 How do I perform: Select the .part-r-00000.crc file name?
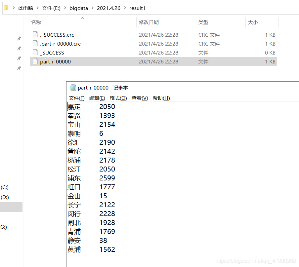pyautogui.click(x=60, y=44)
